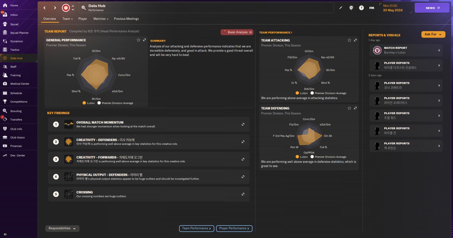
Task: Open the Team tab dropdown
Action: coord(68,19)
